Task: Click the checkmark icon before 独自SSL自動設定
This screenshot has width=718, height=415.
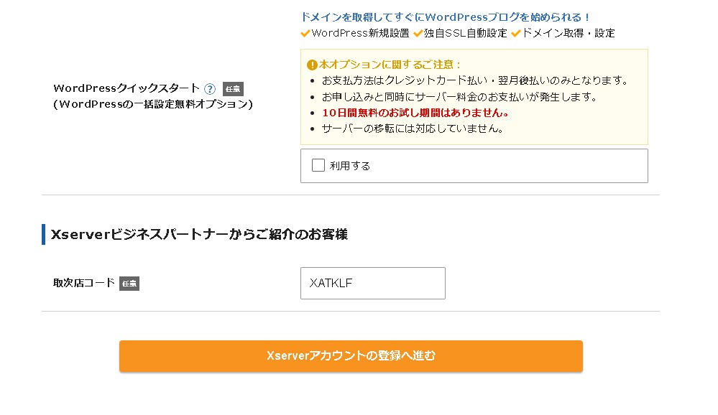Action: pos(418,33)
